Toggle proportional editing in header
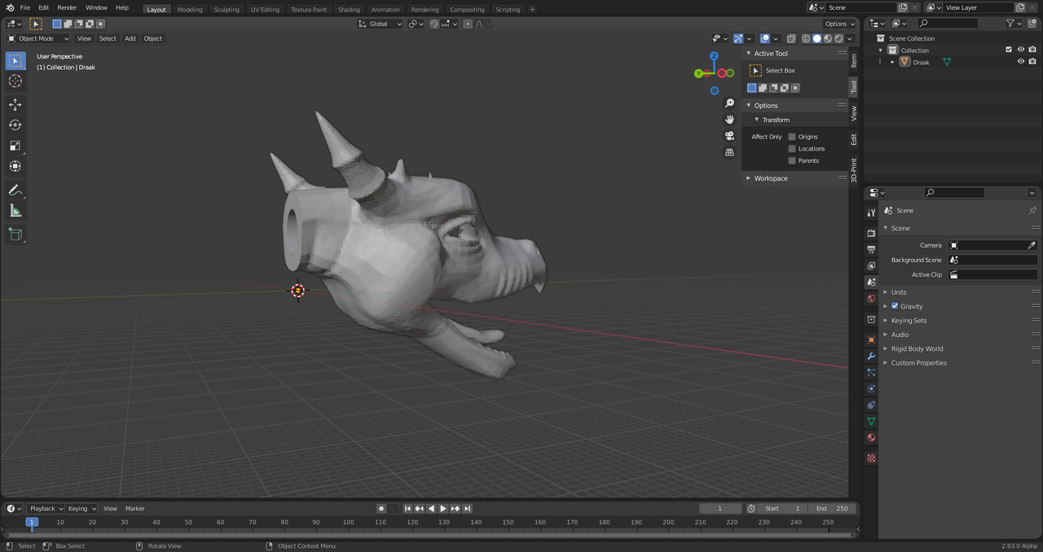1043x552 pixels. point(468,24)
